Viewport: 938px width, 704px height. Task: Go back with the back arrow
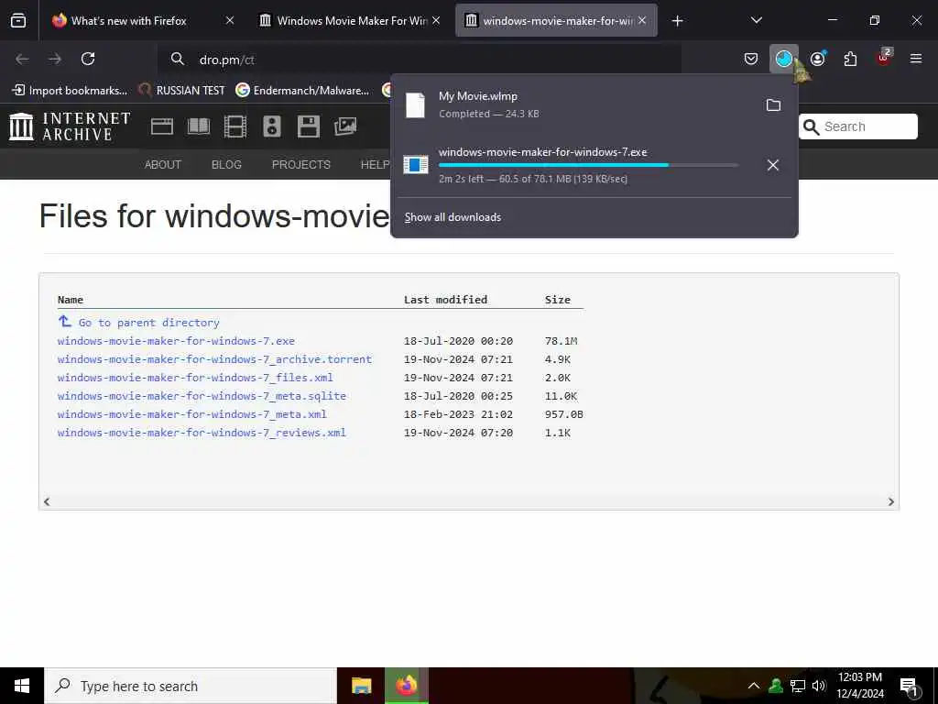[22, 59]
